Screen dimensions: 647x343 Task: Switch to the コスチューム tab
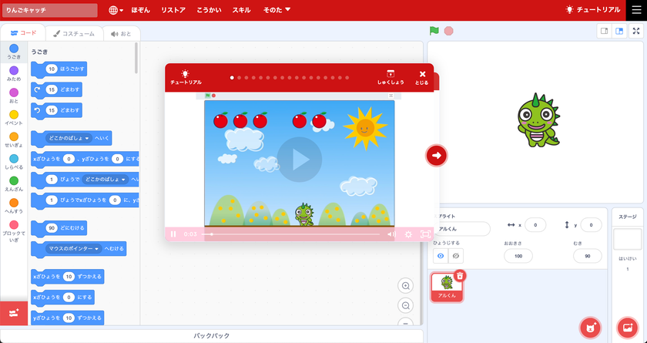click(74, 34)
